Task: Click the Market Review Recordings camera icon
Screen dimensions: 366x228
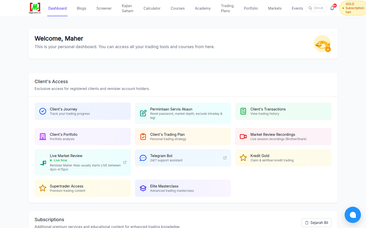Action: click(243, 137)
